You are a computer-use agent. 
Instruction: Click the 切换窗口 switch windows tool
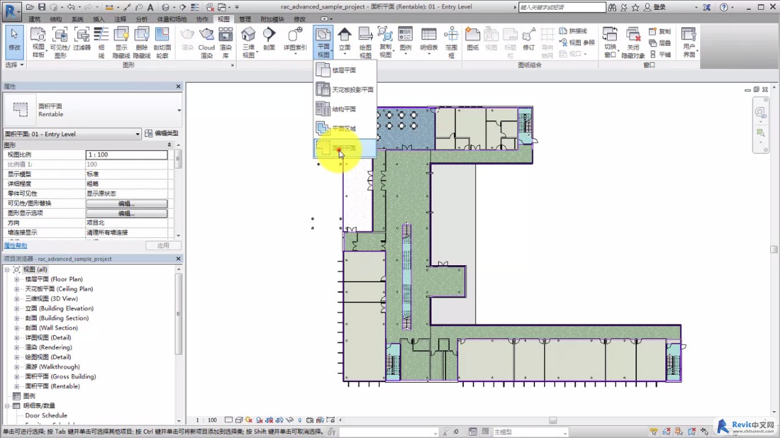[610, 42]
